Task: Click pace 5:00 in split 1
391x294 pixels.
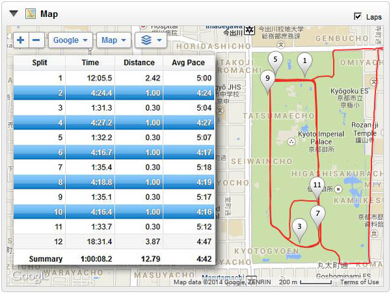Action: point(204,78)
